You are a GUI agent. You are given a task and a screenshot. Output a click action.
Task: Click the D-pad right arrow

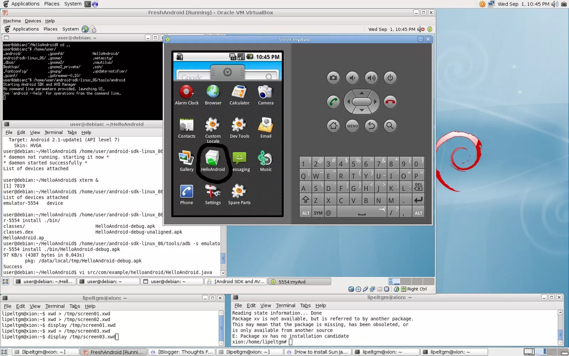[375, 102]
